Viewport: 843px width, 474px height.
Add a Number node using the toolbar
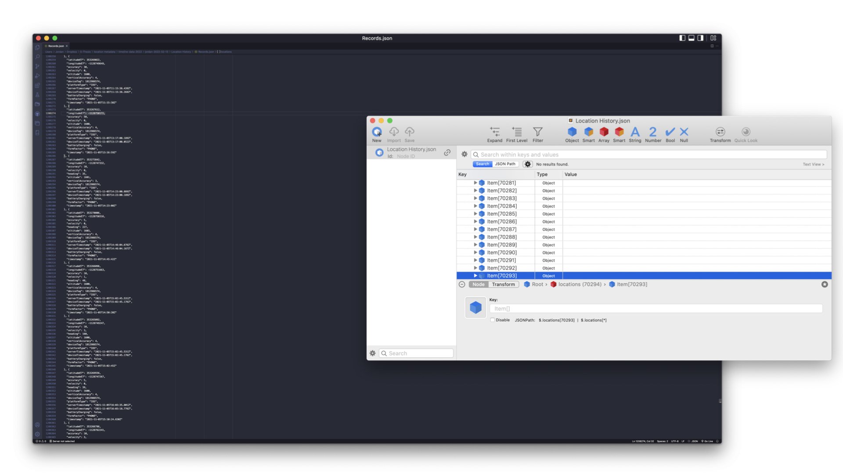(653, 132)
